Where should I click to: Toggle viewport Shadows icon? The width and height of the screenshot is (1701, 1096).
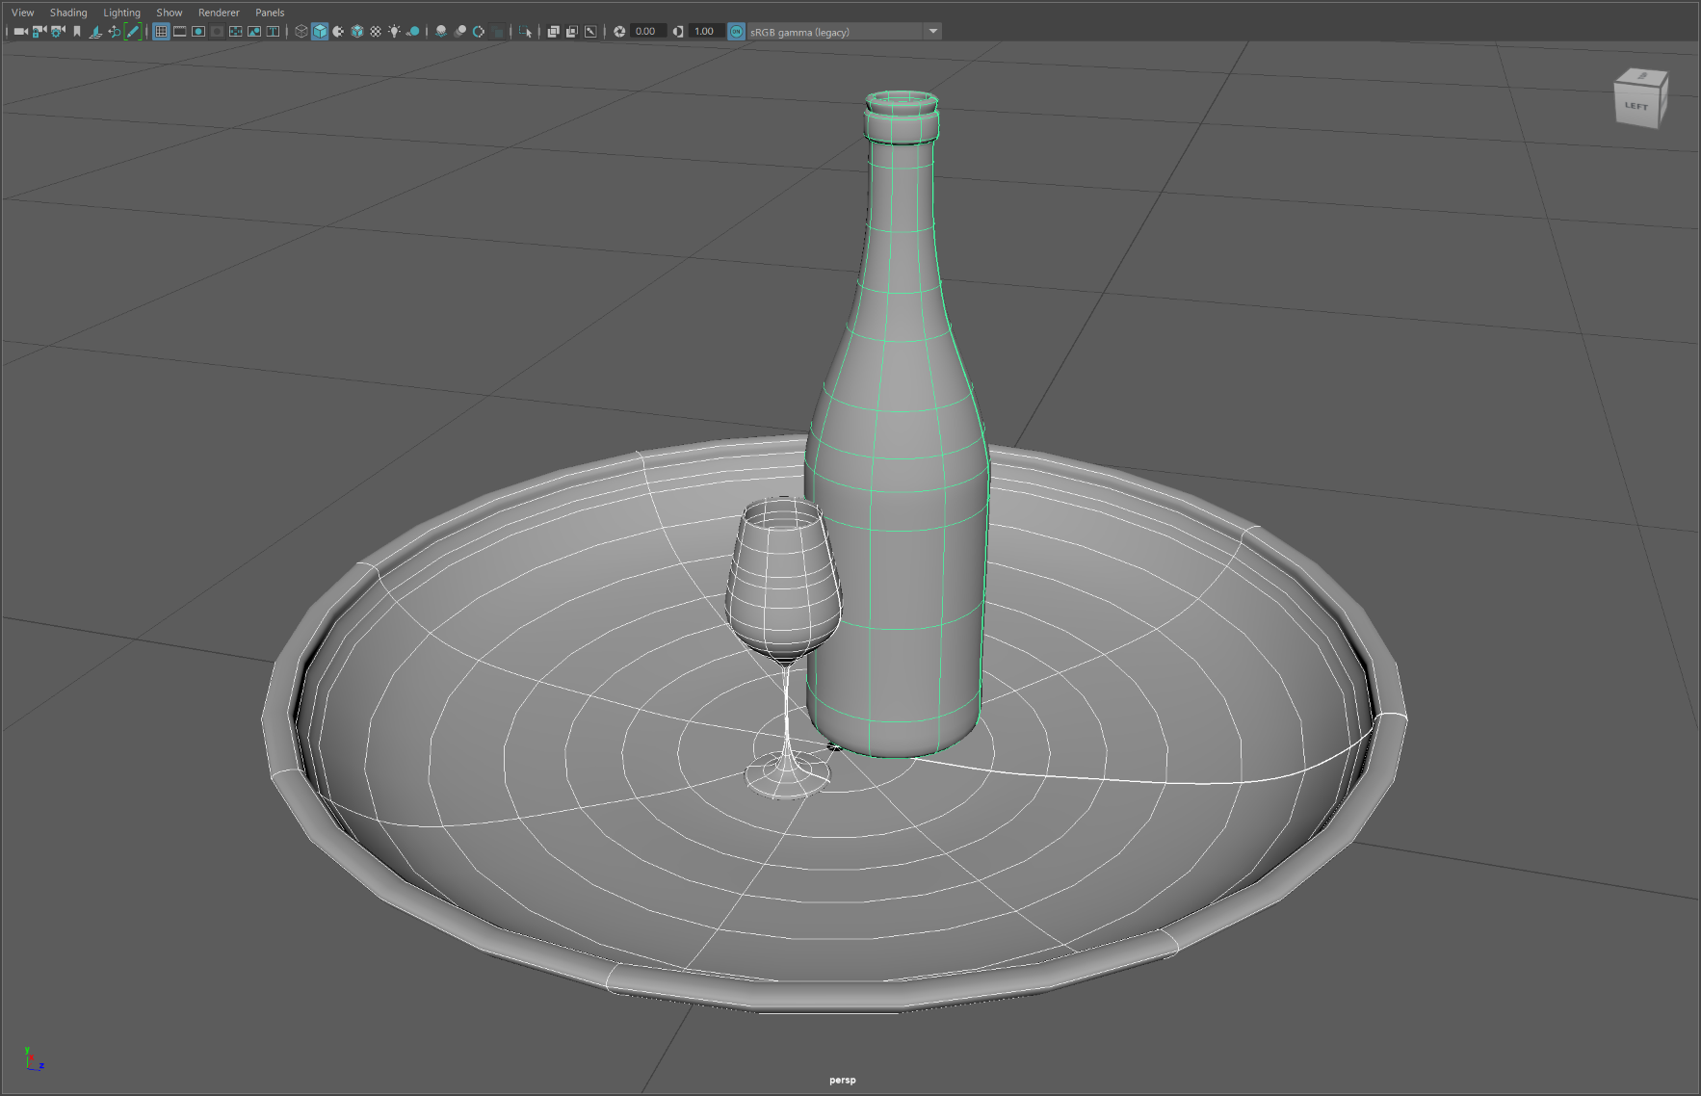pyautogui.click(x=413, y=32)
